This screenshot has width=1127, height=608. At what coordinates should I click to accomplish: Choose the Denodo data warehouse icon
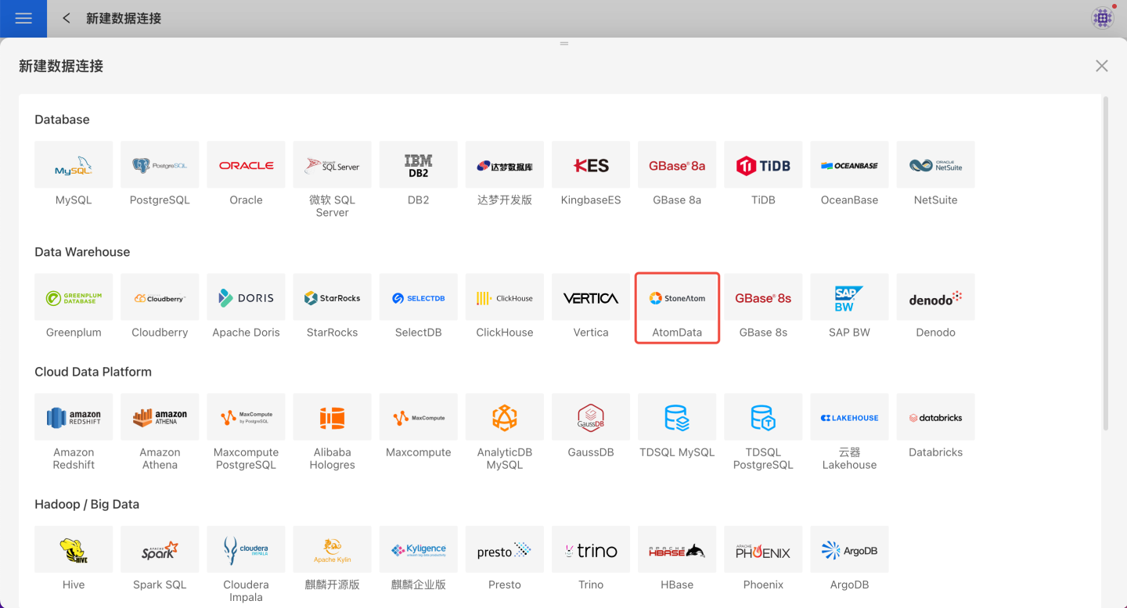coord(935,298)
